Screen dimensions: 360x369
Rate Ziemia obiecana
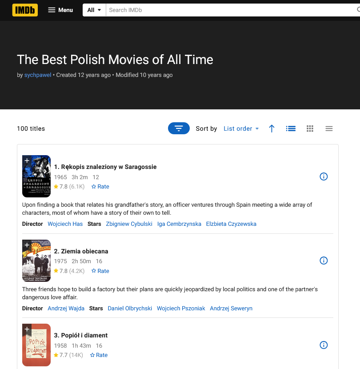click(100, 271)
